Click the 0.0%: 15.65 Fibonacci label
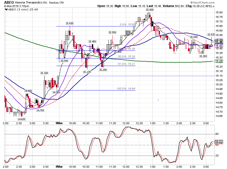227x169 pixels. coord(127,25)
